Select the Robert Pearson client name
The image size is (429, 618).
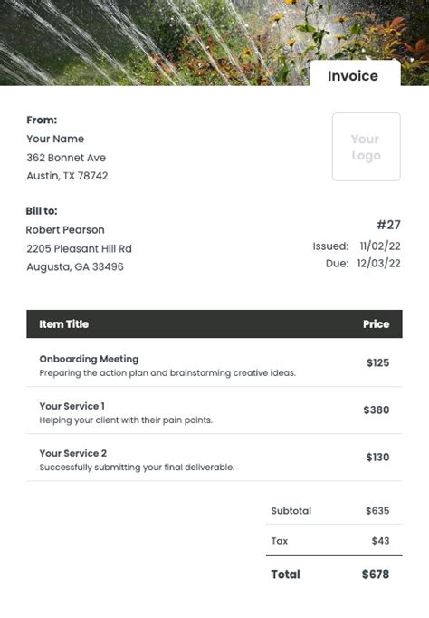point(65,230)
